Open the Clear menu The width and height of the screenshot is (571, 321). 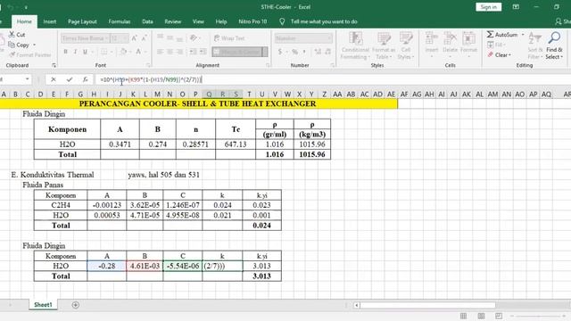click(x=499, y=55)
